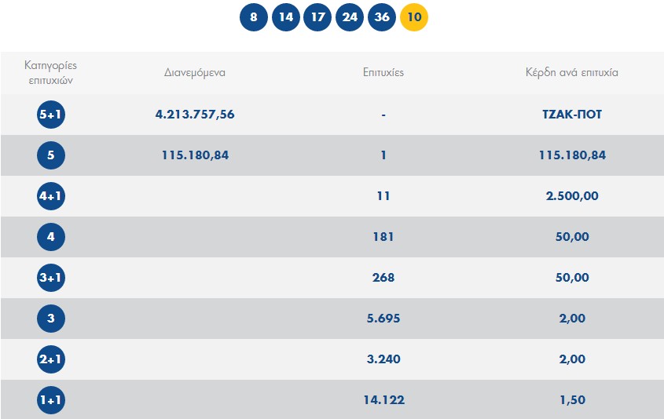Select the 4+1 category badge
Viewport: 664px width, 419px height.
(x=51, y=196)
